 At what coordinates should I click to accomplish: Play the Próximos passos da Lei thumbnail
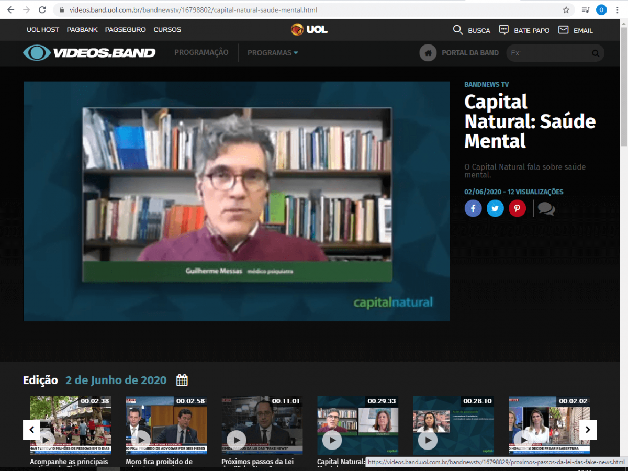coord(262,425)
